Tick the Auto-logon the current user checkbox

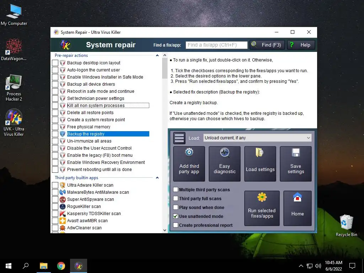[55, 70]
